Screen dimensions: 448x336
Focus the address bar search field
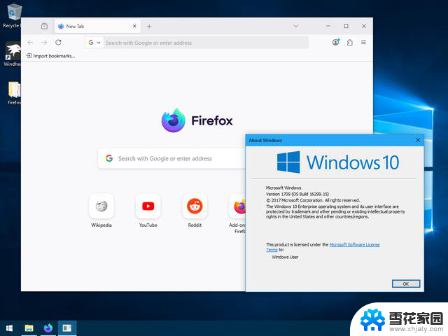[206, 43]
